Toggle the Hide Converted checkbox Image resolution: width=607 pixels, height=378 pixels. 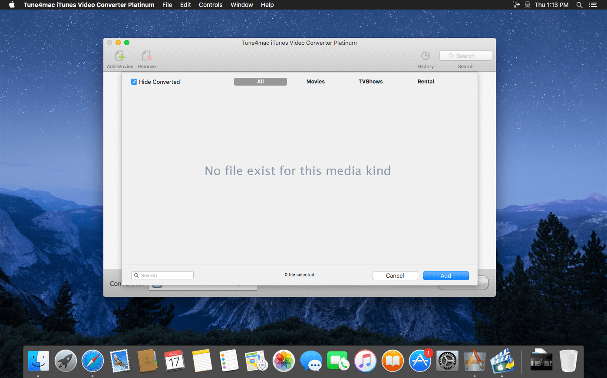134,82
